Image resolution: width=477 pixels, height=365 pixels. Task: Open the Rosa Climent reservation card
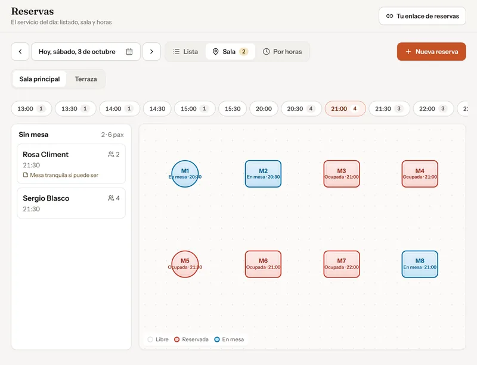click(x=71, y=164)
